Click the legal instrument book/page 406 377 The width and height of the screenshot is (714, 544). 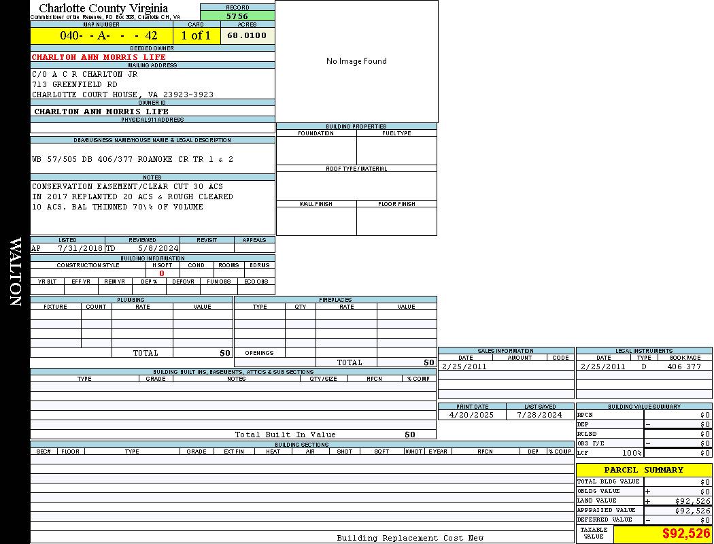tap(683, 367)
